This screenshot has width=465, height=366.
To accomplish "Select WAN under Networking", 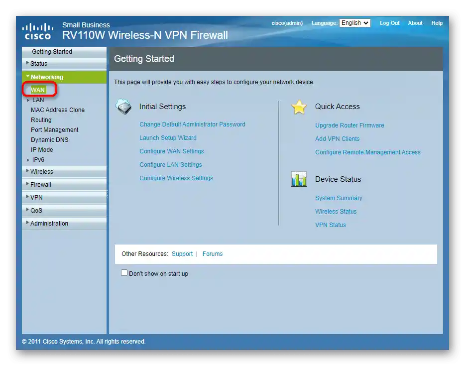I will coord(38,90).
